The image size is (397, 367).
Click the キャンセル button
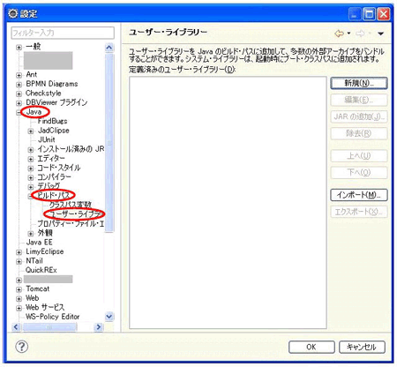click(x=362, y=347)
